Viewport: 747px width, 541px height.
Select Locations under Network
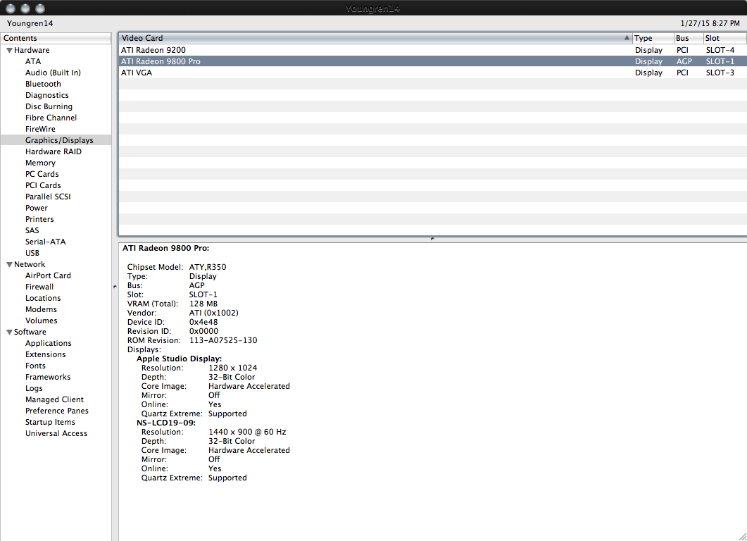click(x=43, y=299)
